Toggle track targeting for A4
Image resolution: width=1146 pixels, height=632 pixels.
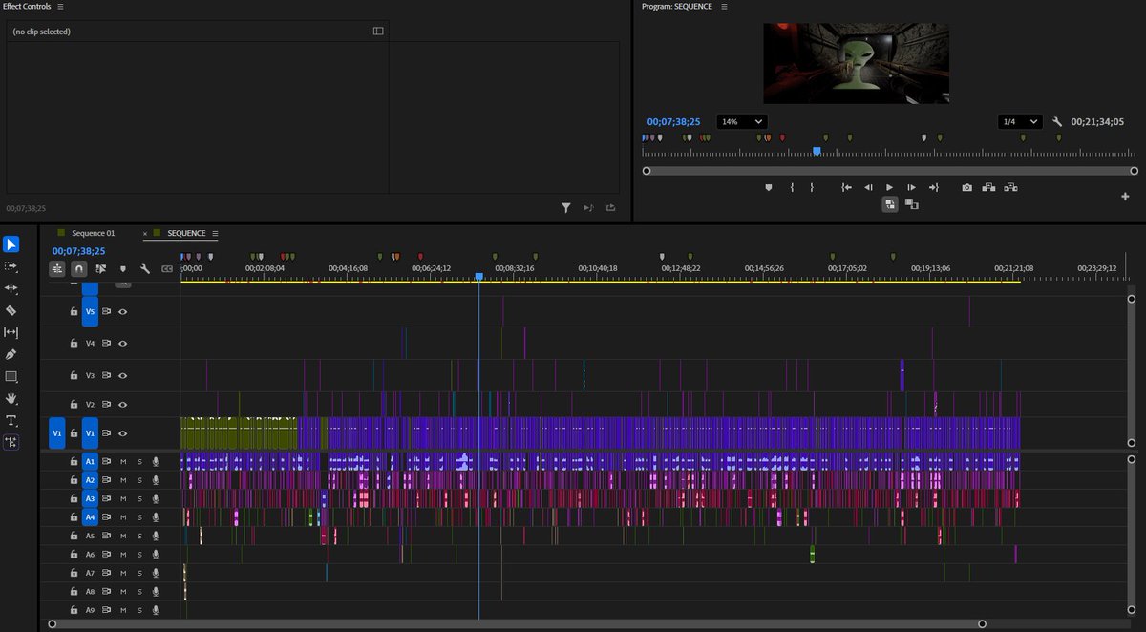click(90, 516)
